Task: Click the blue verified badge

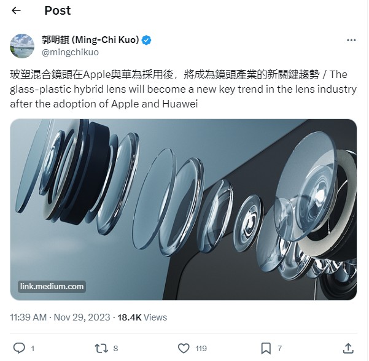Action: (x=146, y=41)
